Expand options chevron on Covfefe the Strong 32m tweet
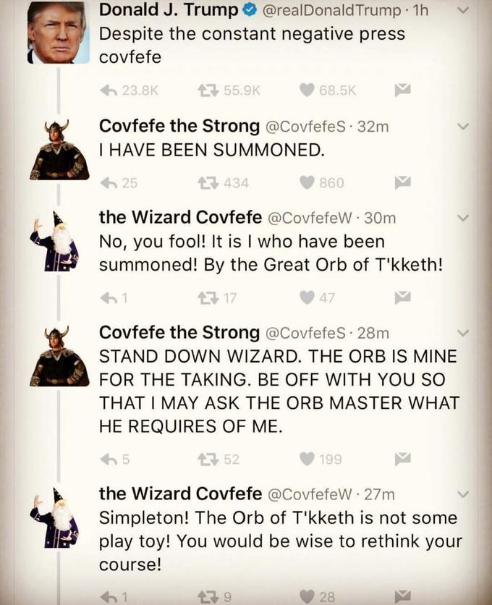The width and height of the screenshot is (492, 605). [462, 126]
